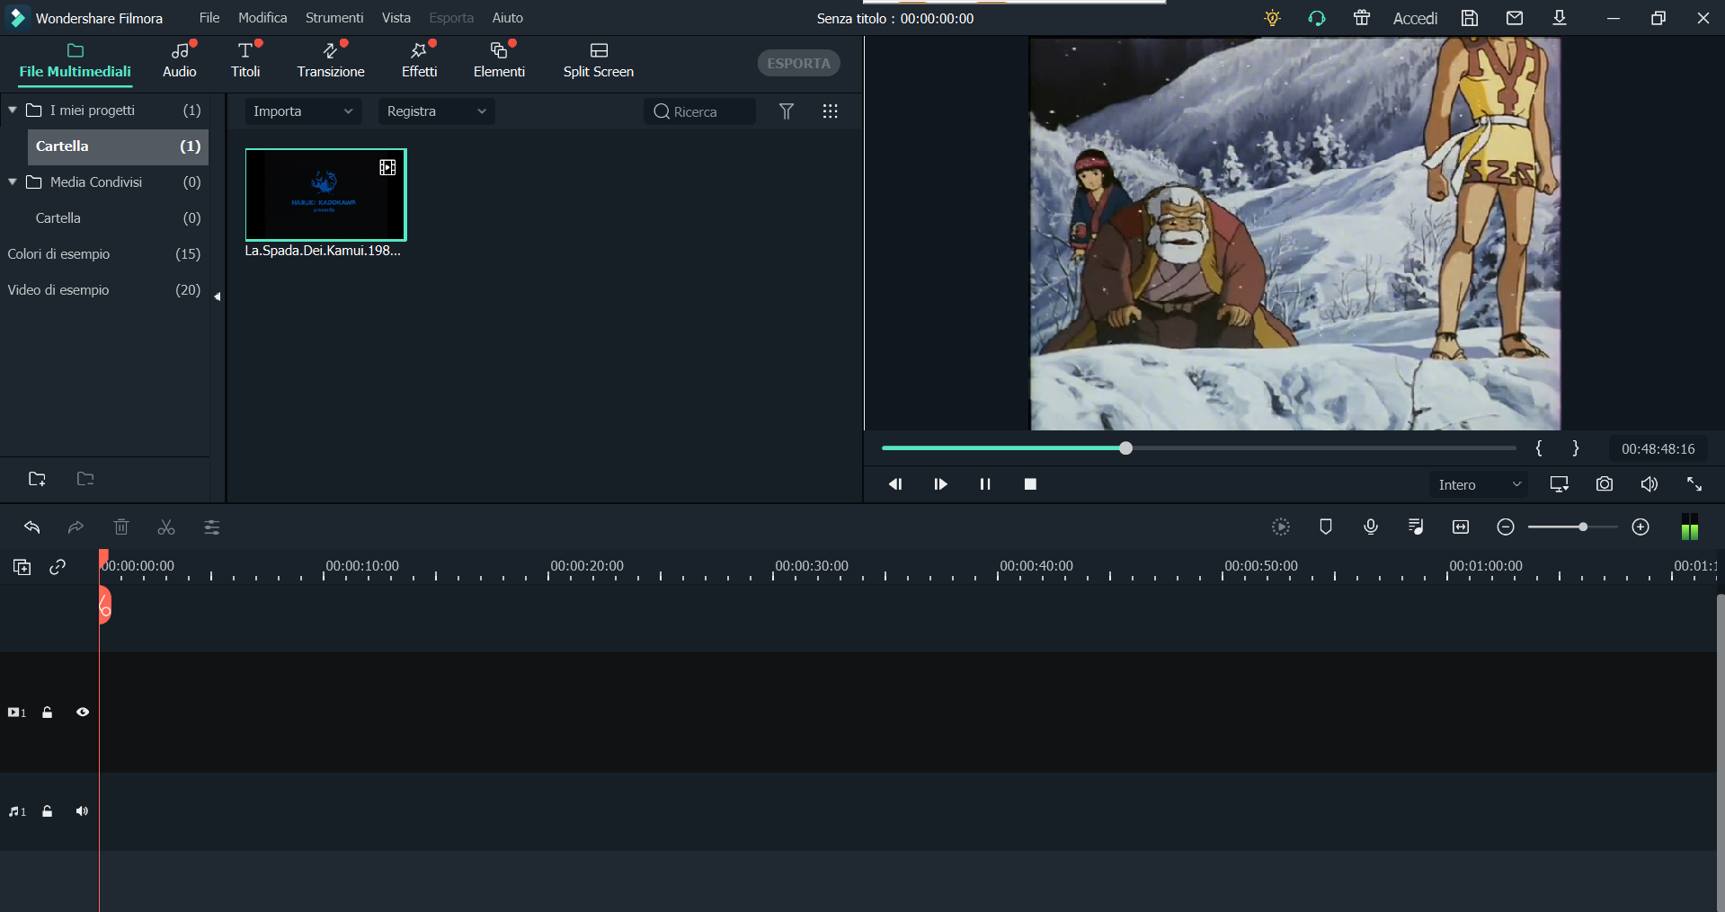
Task: Collapse the left panel arrow
Action: (x=218, y=297)
